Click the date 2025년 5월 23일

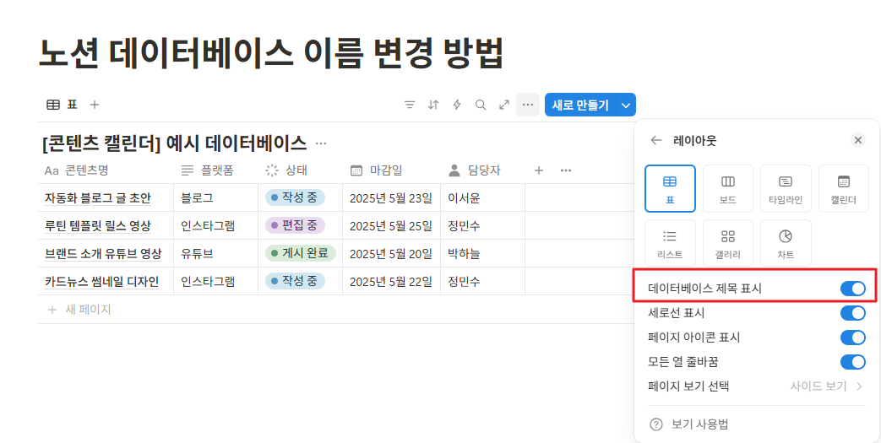coord(391,198)
